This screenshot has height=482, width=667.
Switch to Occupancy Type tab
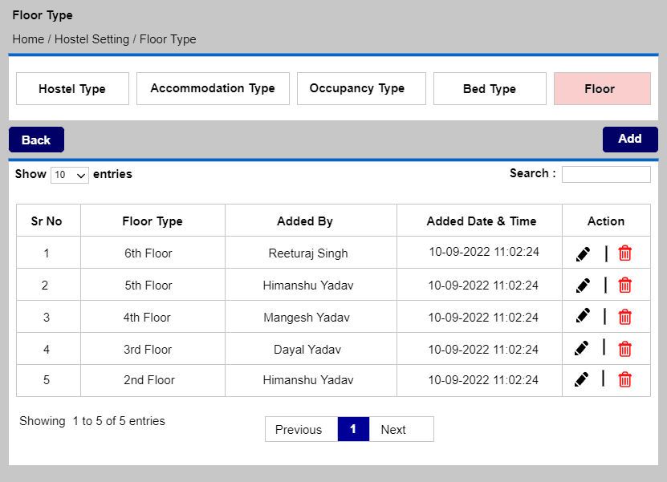tap(361, 88)
